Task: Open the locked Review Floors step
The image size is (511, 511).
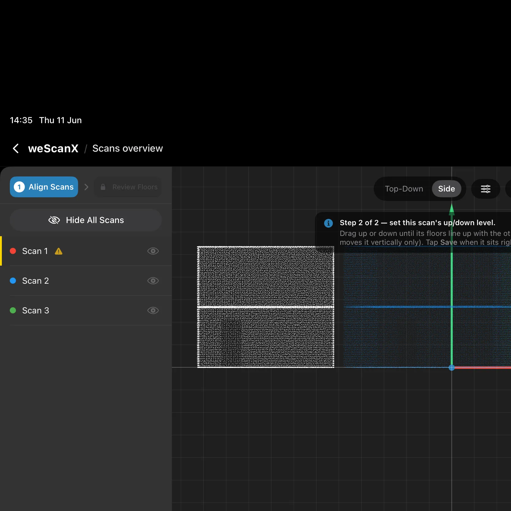Action: [x=128, y=187]
